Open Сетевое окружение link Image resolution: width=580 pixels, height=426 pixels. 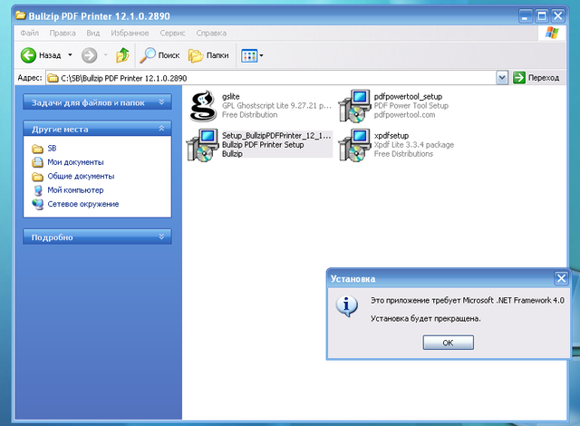pos(83,204)
